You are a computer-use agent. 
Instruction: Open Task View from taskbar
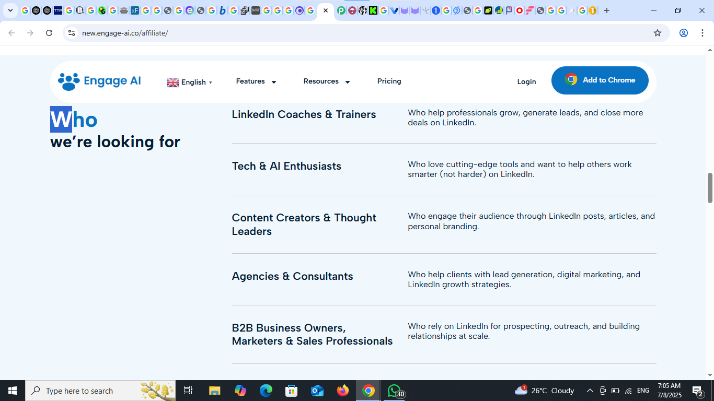[x=188, y=391]
